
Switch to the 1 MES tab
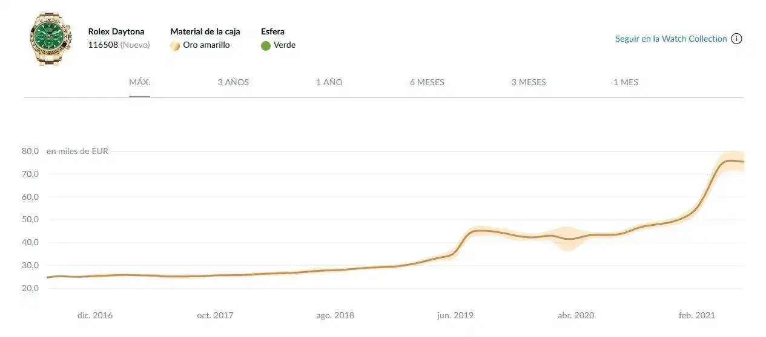pos(626,82)
